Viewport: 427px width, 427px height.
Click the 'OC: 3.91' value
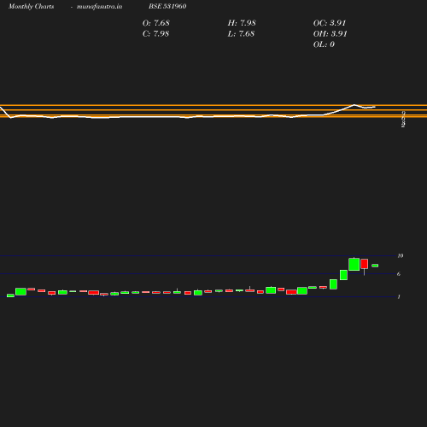click(330, 23)
